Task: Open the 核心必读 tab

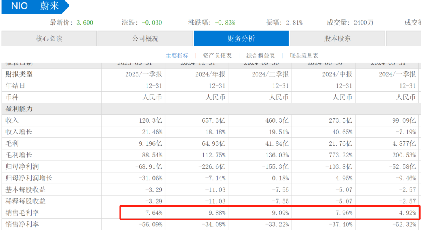Action: 49,39
